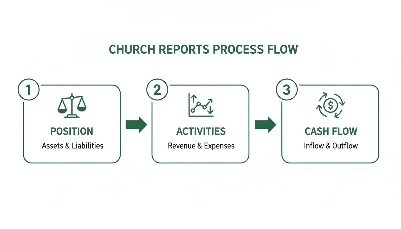Screen dimensions: 401x229
Task: Click the line chart icon in Activities box
Action: point(200,104)
